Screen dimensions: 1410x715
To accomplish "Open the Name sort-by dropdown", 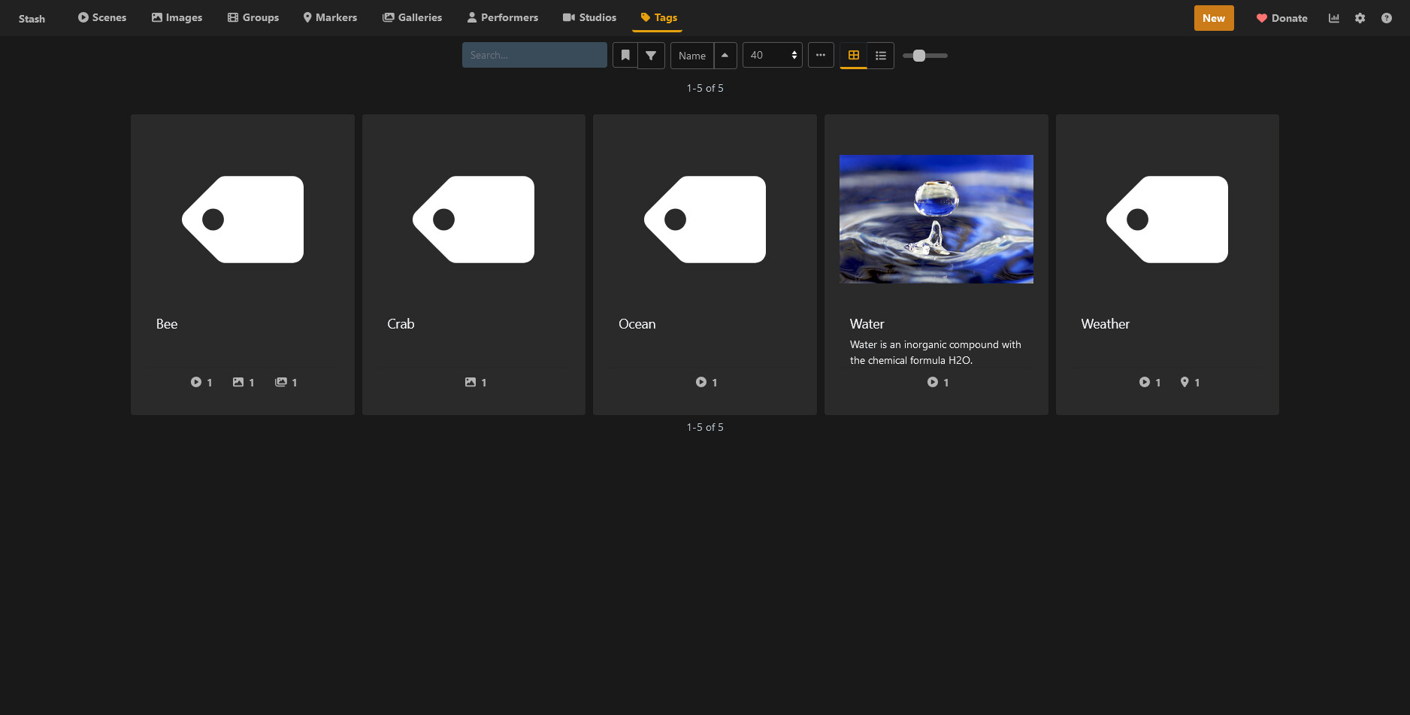I will tap(692, 56).
